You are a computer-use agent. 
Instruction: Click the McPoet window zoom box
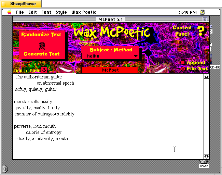point(205,19)
